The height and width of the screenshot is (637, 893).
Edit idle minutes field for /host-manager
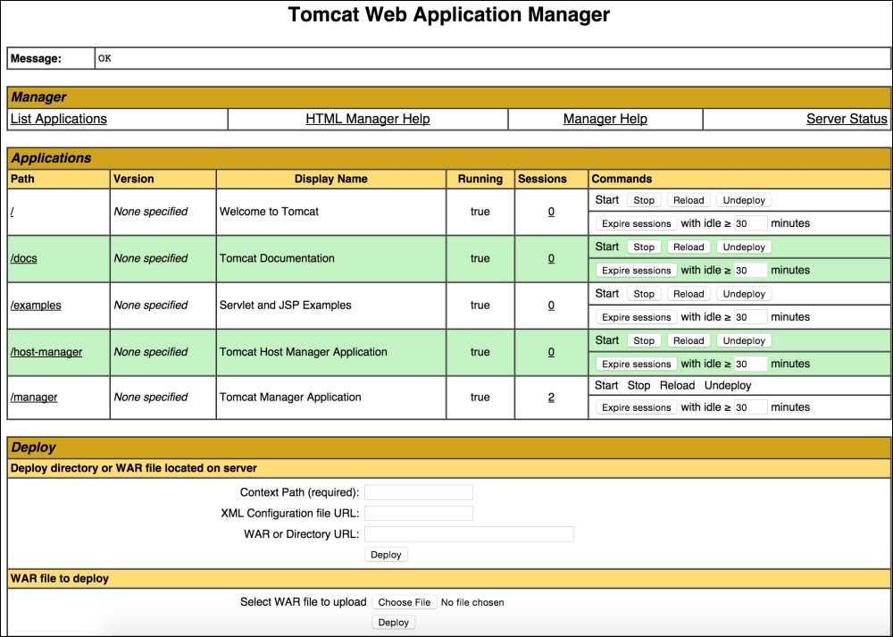pos(750,364)
